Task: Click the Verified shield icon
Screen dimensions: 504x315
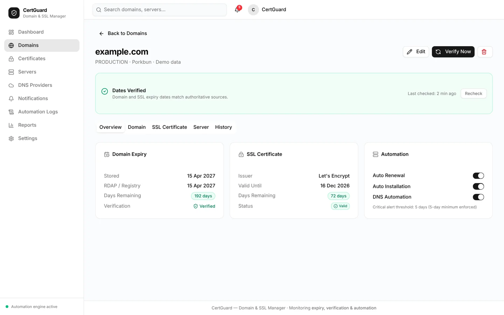Action: click(x=196, y=206)
